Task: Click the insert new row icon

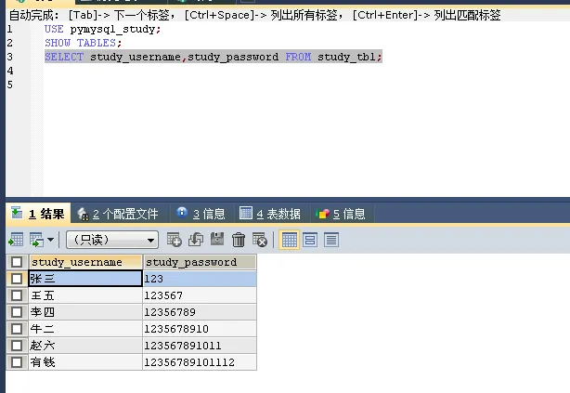Action: [x=175, y=240]
